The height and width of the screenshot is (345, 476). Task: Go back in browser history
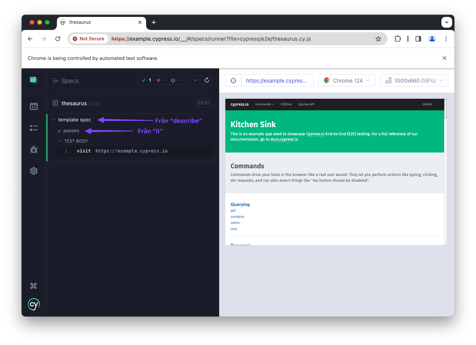[30, 39]
